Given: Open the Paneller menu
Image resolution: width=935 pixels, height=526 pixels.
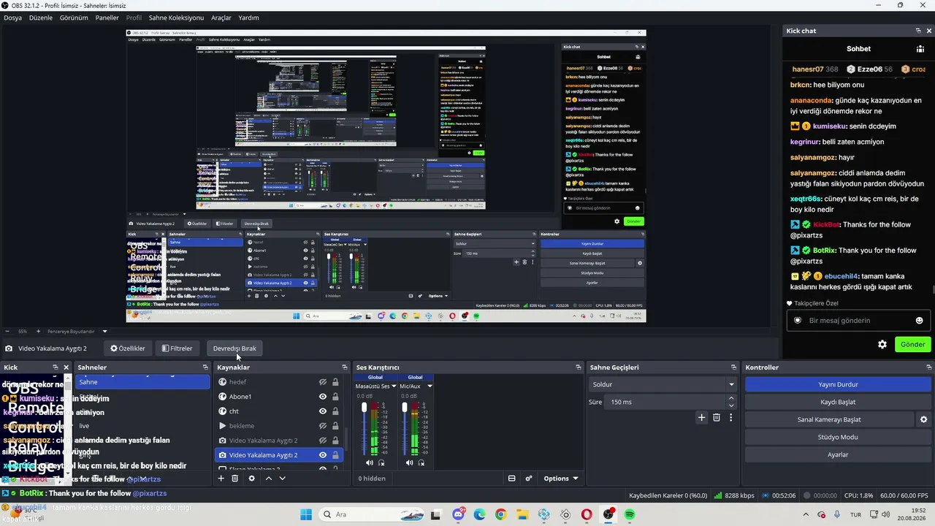Looking at the screenshot, I should point(107,18).
